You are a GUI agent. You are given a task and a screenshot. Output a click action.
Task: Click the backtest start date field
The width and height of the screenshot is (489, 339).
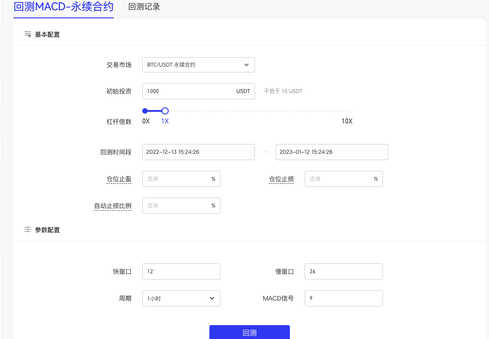pos(198,152)
